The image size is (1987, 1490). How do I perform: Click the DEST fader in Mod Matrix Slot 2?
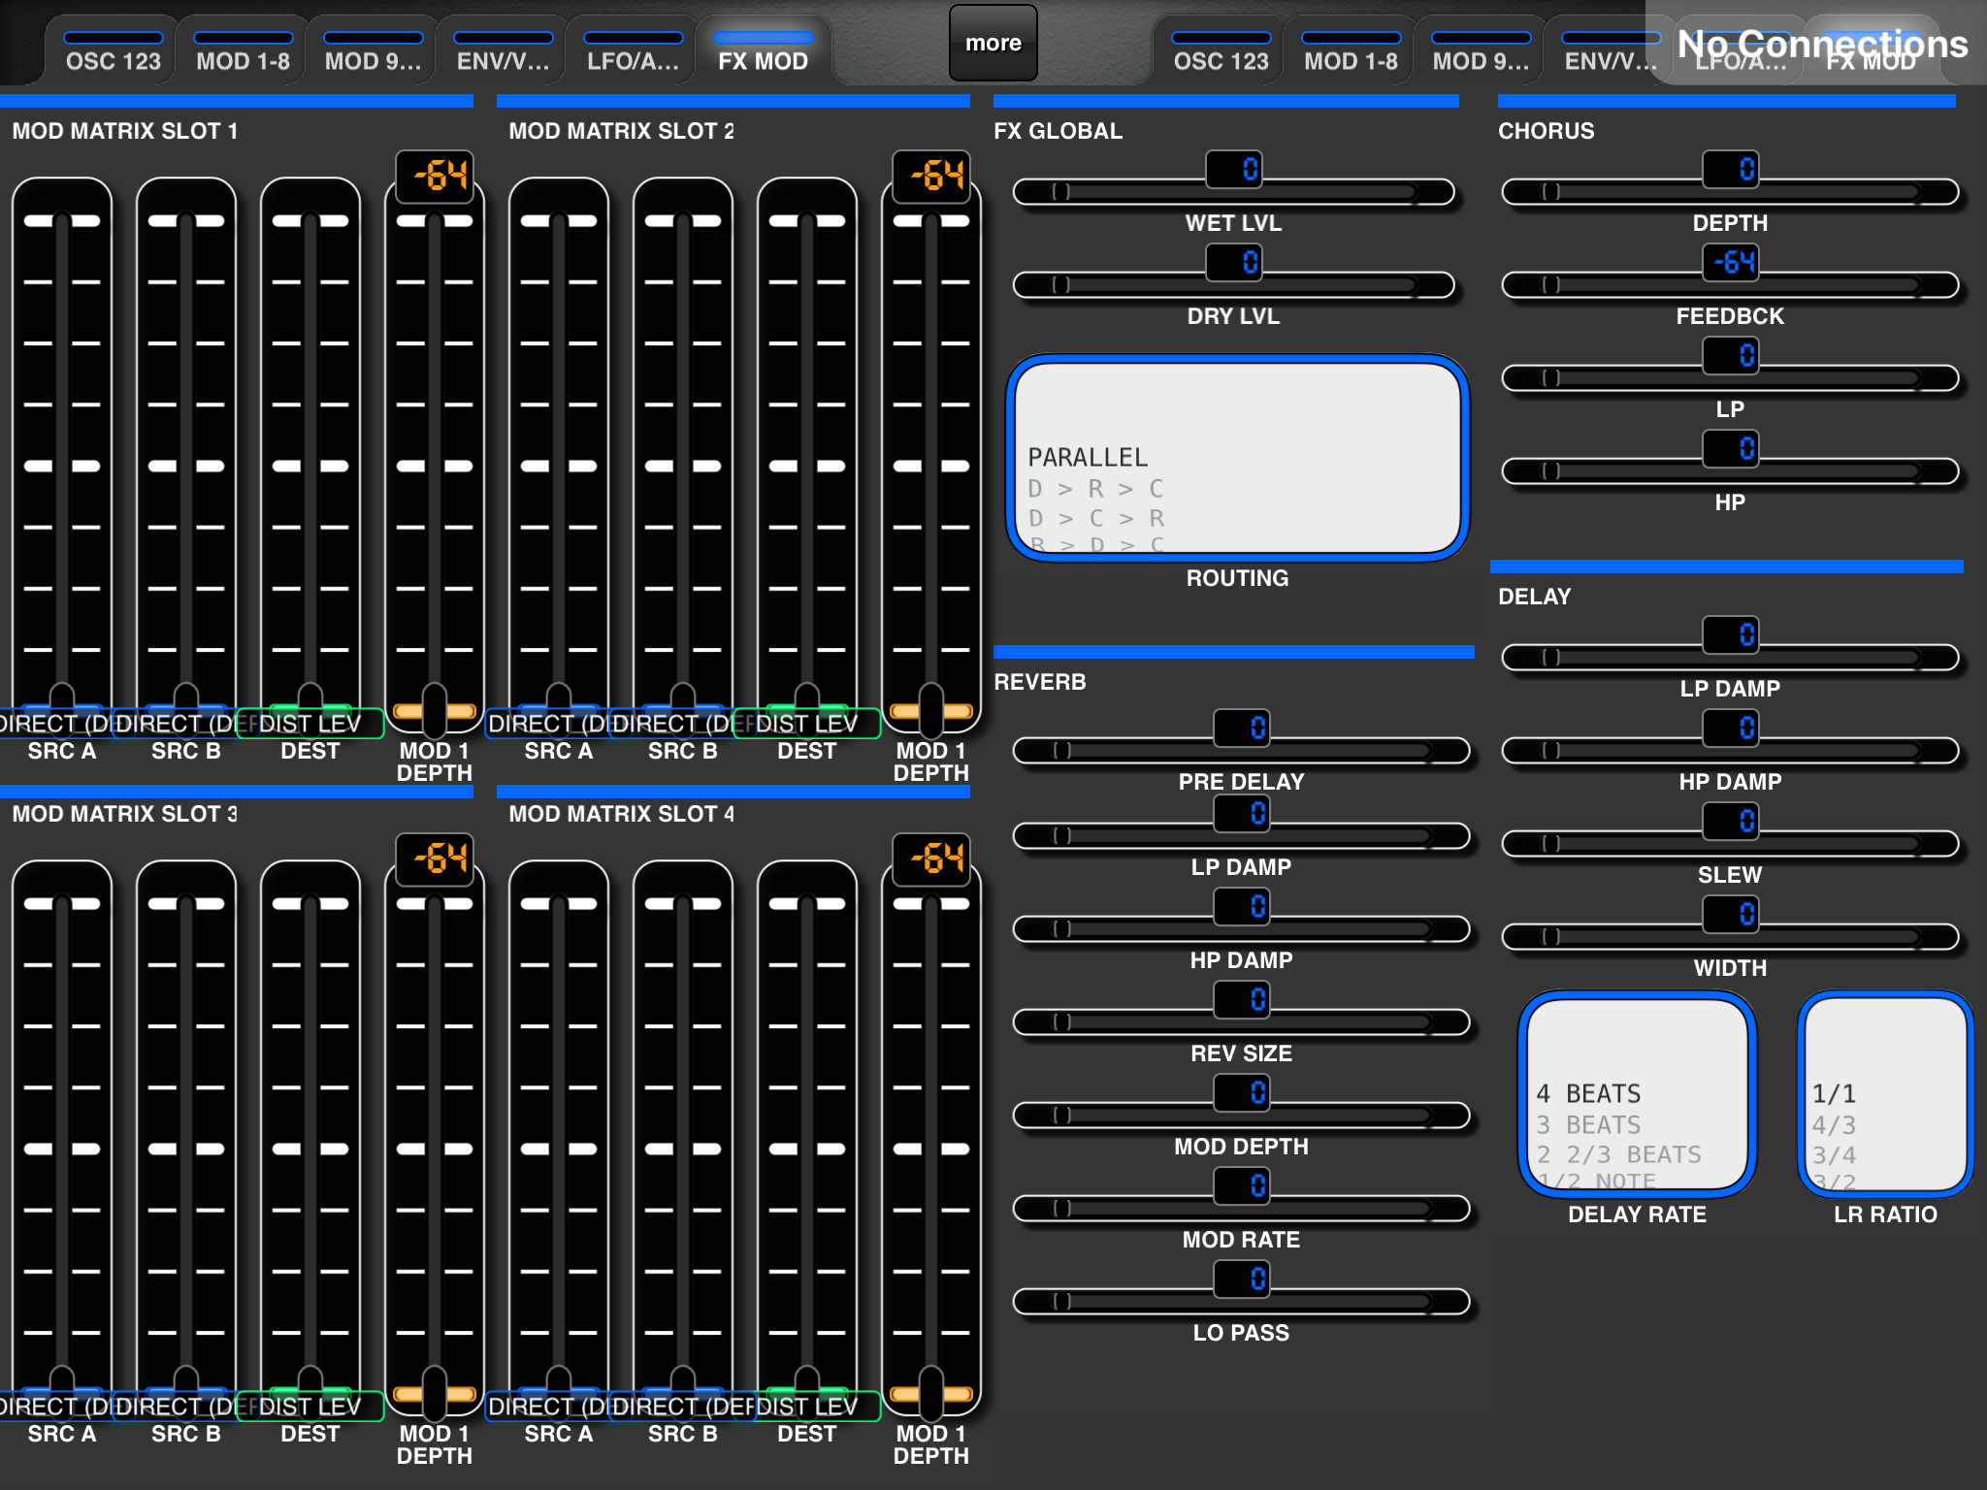pos(807,456)
